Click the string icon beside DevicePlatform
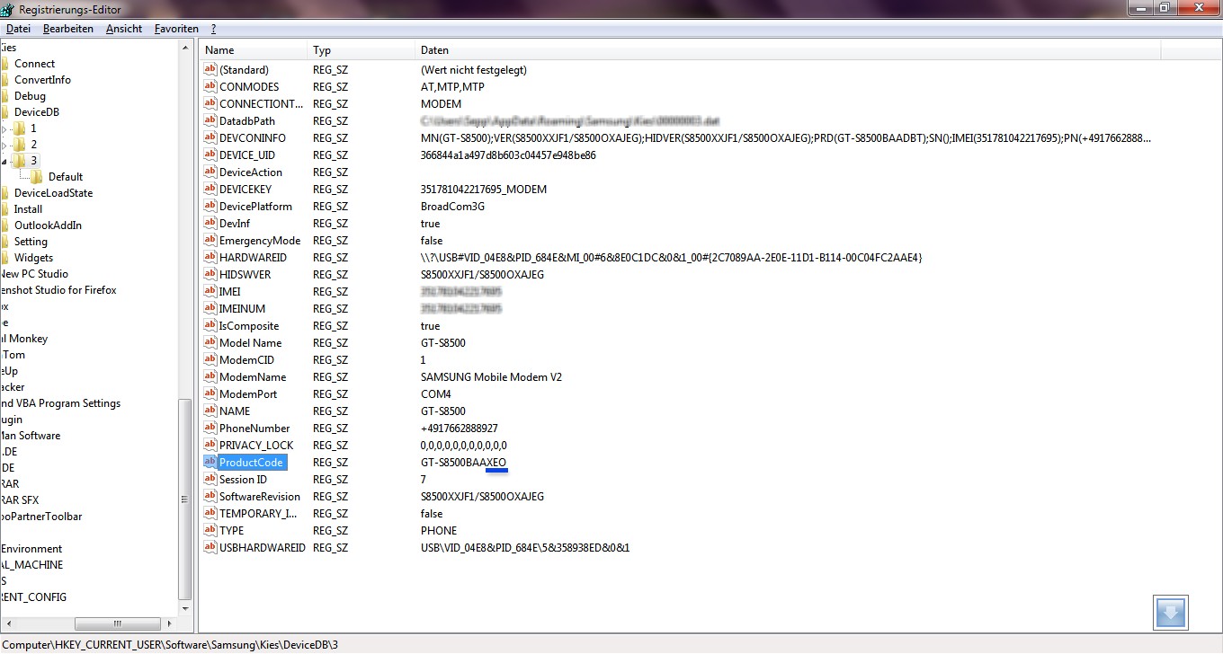 pos(210,207)
